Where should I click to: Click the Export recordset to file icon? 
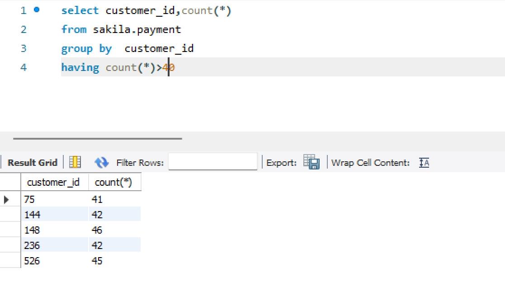(311, 162)
